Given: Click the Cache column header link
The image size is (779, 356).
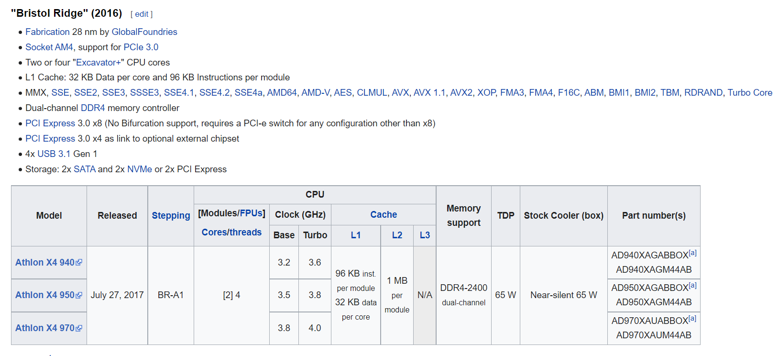Looking at the screenshot, I should point(384,214).
